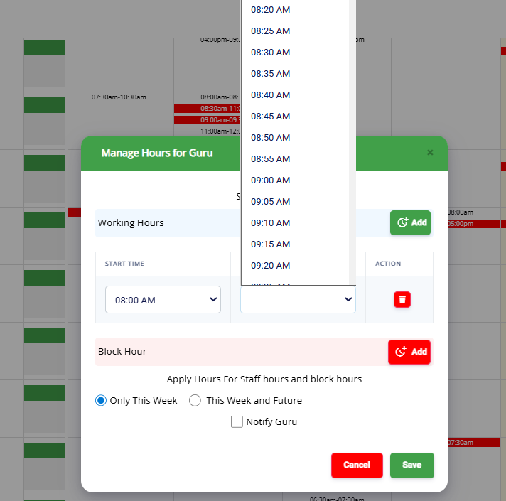This screenshot has height=501, width=506.
Task: Close the Manage Hours dialog with X
Action: coord(430,153)
